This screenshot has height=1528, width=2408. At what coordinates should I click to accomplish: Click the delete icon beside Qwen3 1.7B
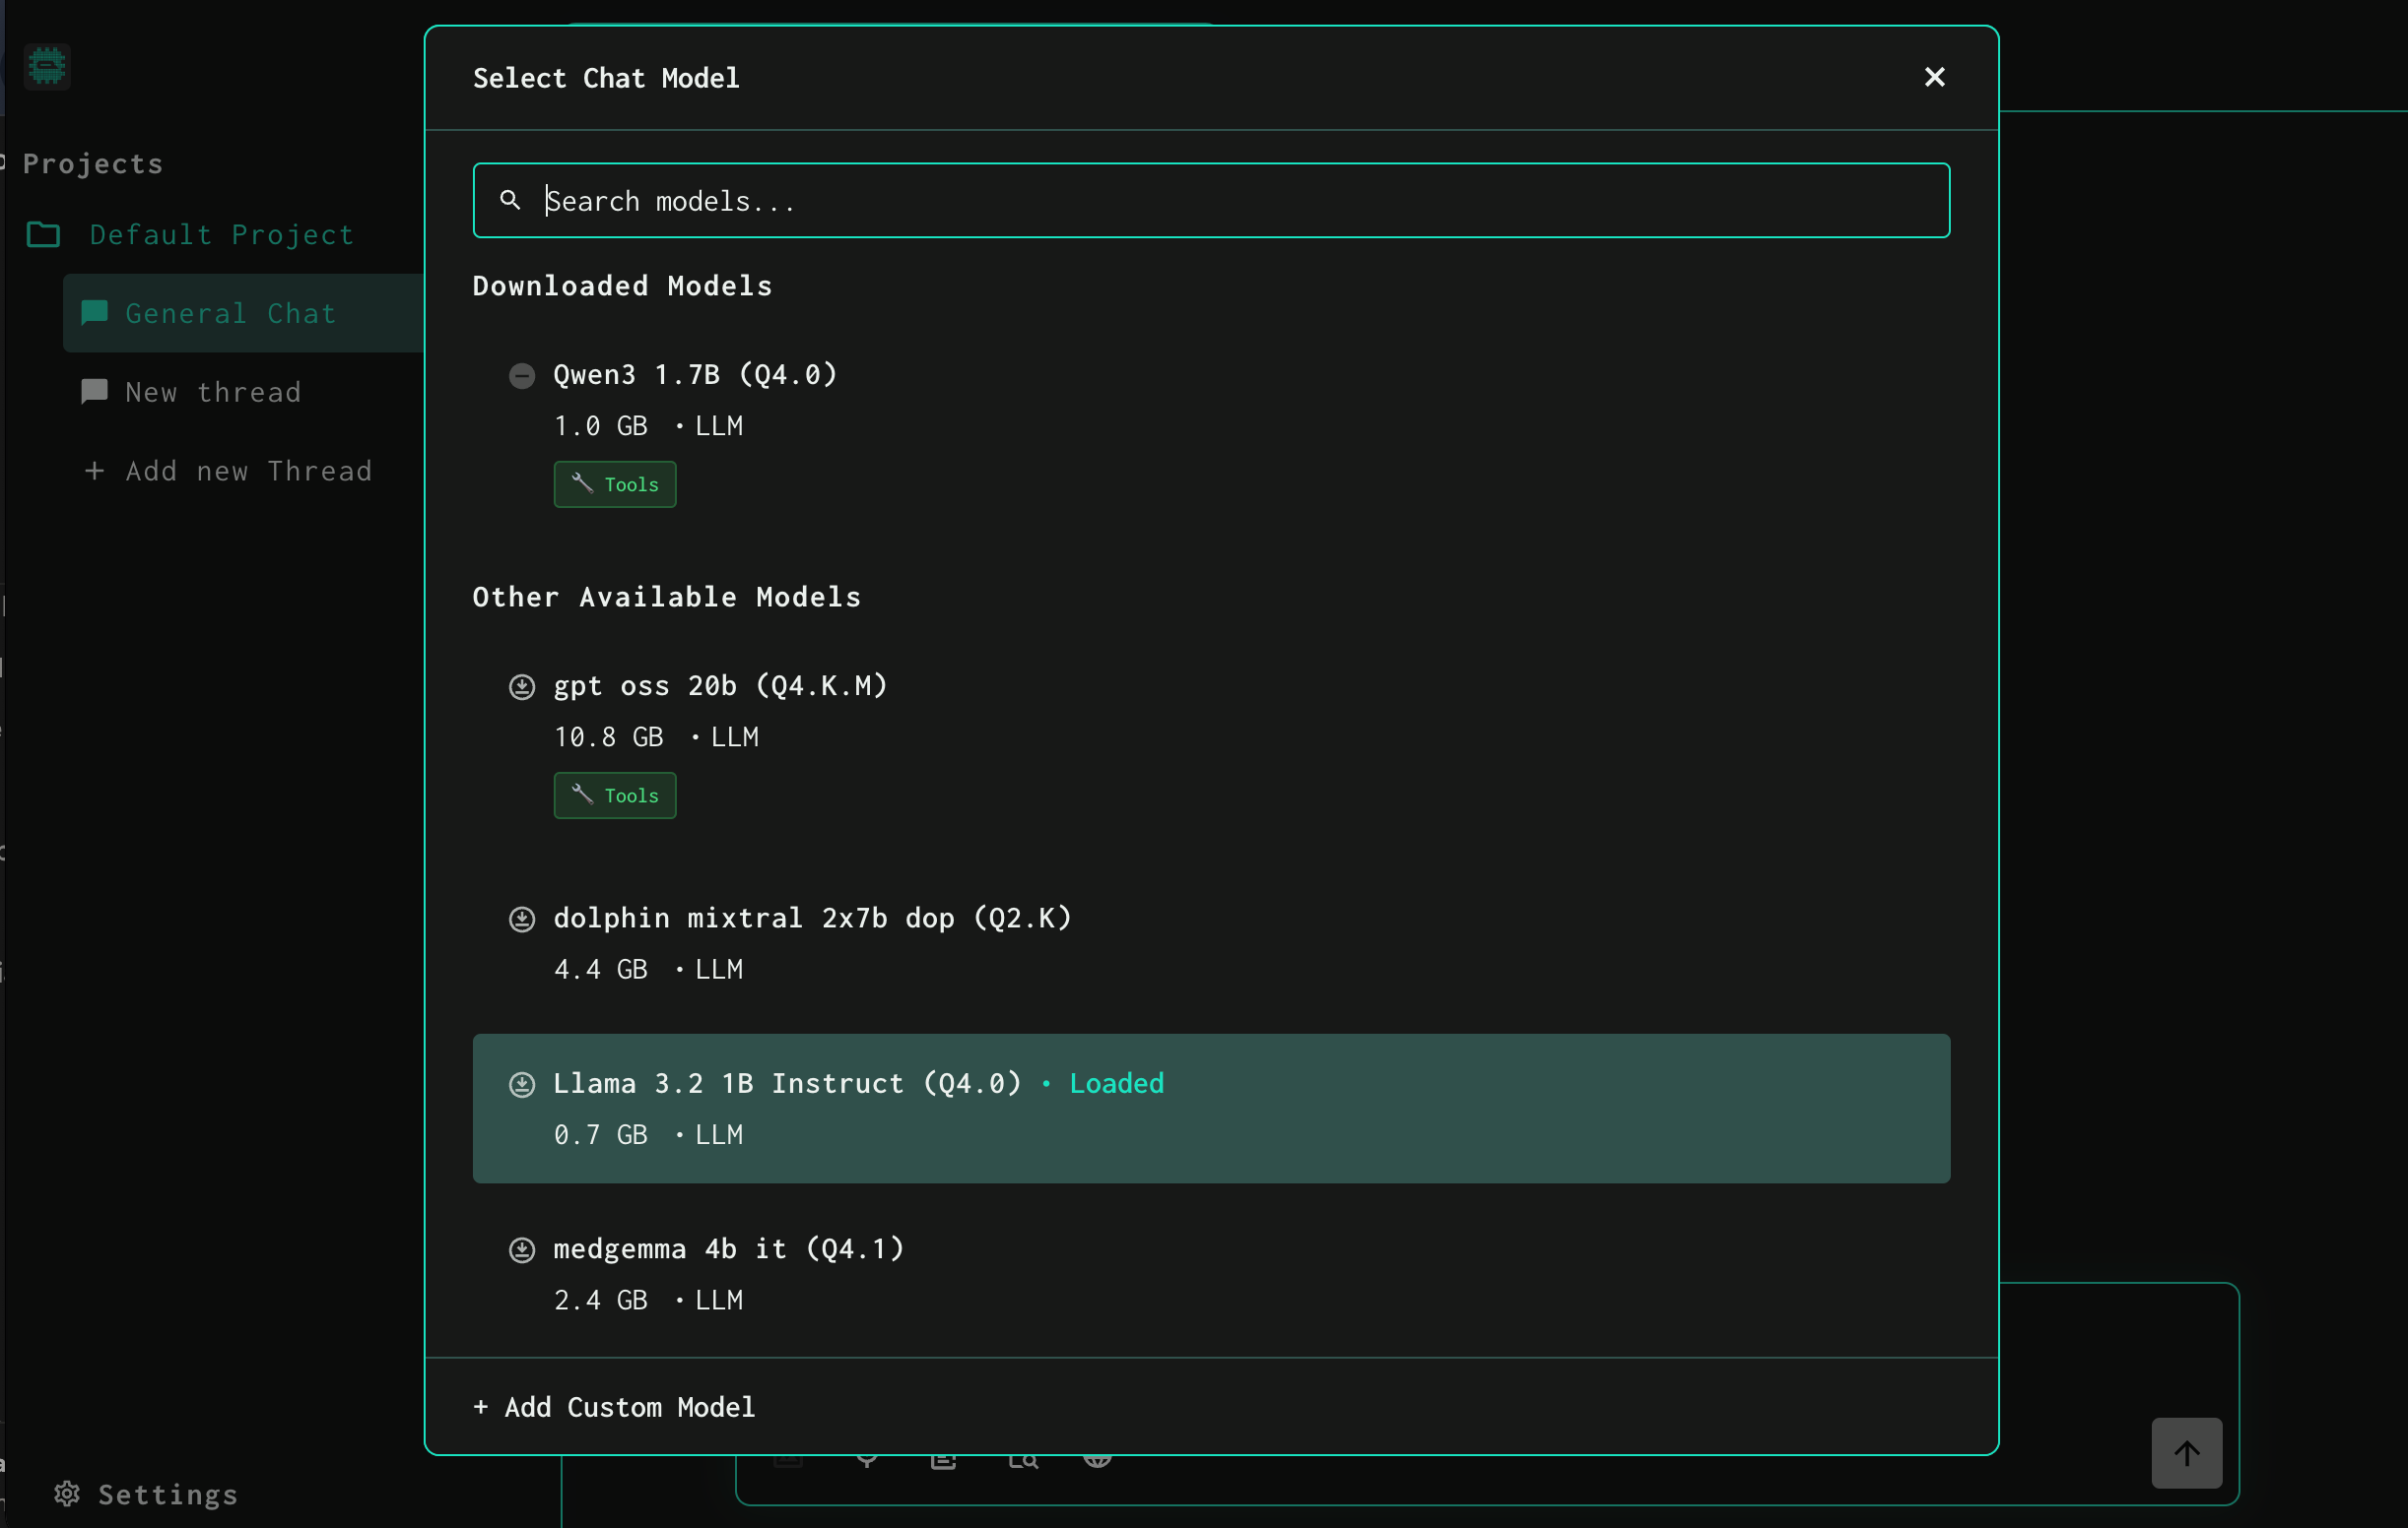521,376
